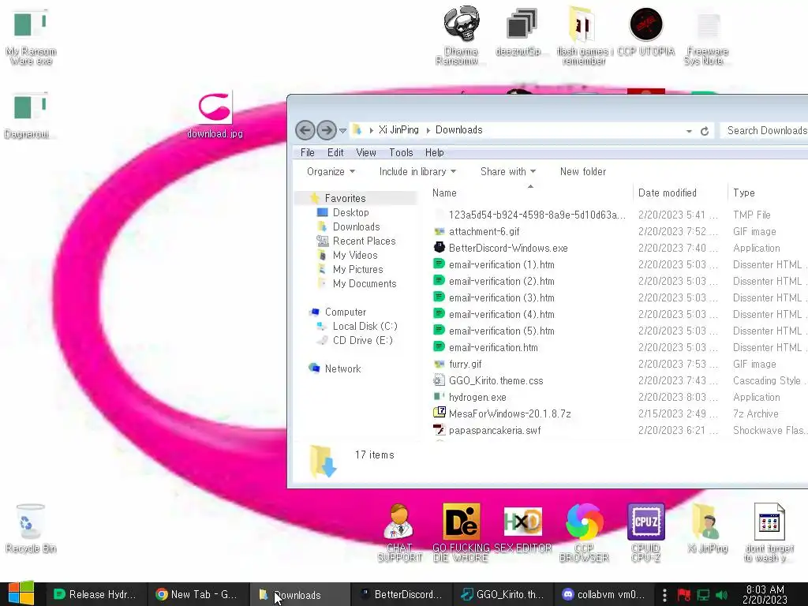Switch to BetterDiscord taskbar window

[x=401, y=595]
